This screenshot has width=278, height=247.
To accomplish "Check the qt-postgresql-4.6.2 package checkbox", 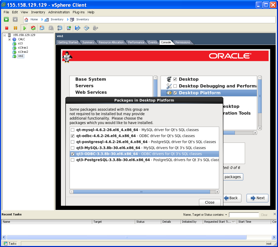I will [72, 142].
